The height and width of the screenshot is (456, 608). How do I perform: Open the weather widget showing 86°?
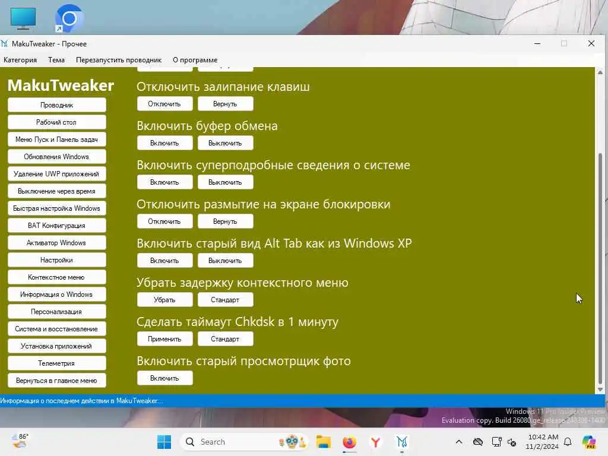(20, 441)
